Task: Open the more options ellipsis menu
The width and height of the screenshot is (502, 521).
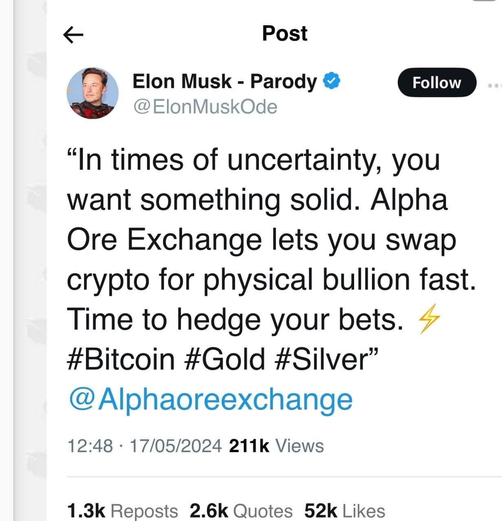Action: pyautogui.click(x=495, y=86)
